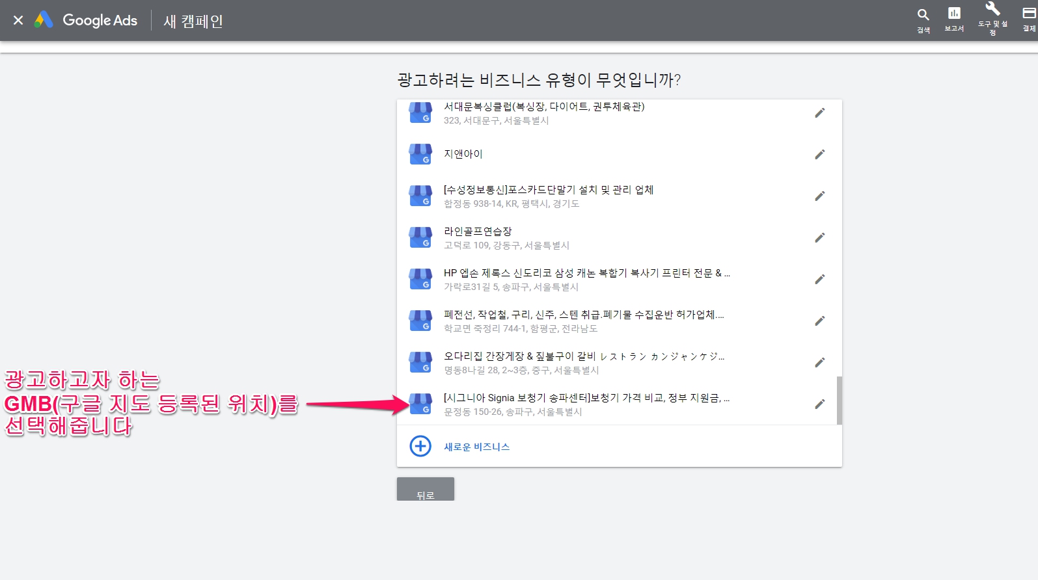Viewport: 1038px width, 580px height.
Task: Edit 수성정보통신 business with pencil icon
Action: coord(820,196)
